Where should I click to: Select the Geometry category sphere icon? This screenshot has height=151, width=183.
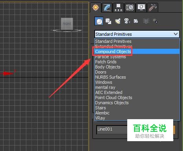(x=99, y=21)
